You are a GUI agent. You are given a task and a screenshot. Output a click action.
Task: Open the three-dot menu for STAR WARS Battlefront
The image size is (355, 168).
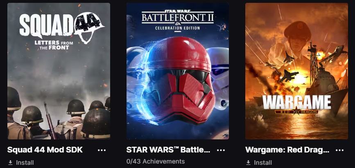tap(221, 150)
